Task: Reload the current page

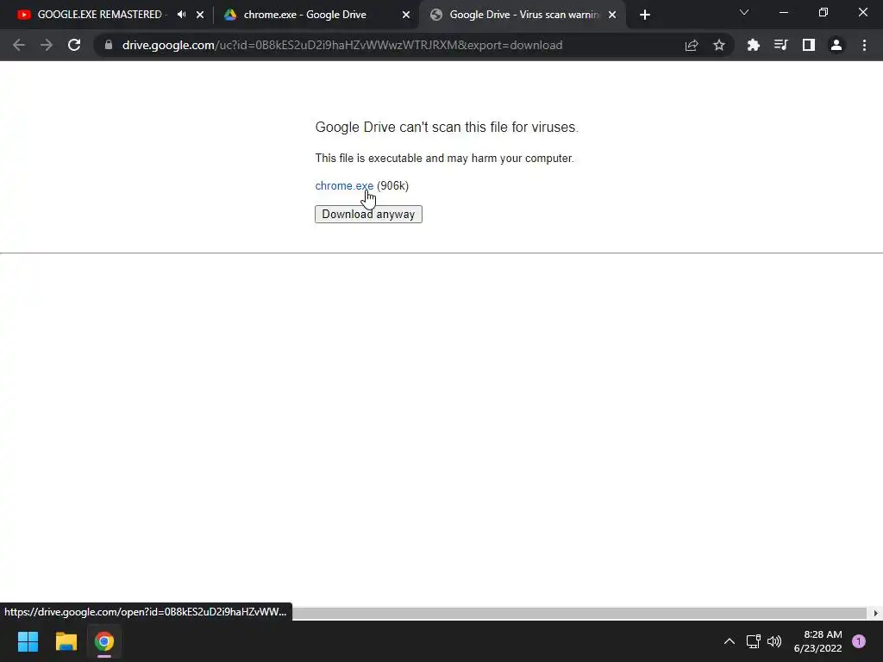Action: click(74, 45)
